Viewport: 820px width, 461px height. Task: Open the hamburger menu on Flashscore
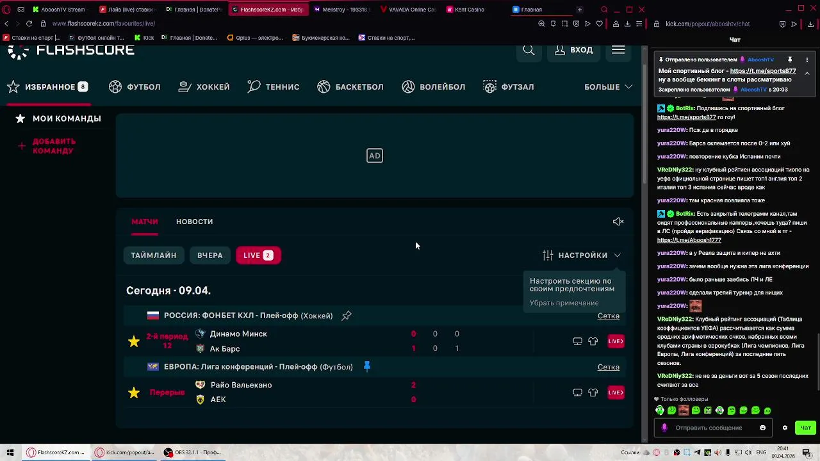coord(618,50)
